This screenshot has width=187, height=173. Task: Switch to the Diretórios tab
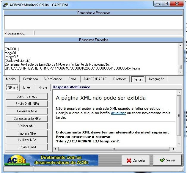120,79
